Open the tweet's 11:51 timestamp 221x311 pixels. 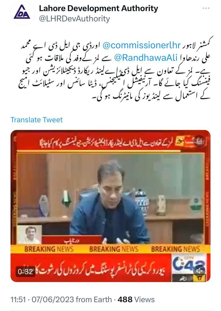[18, 299]
